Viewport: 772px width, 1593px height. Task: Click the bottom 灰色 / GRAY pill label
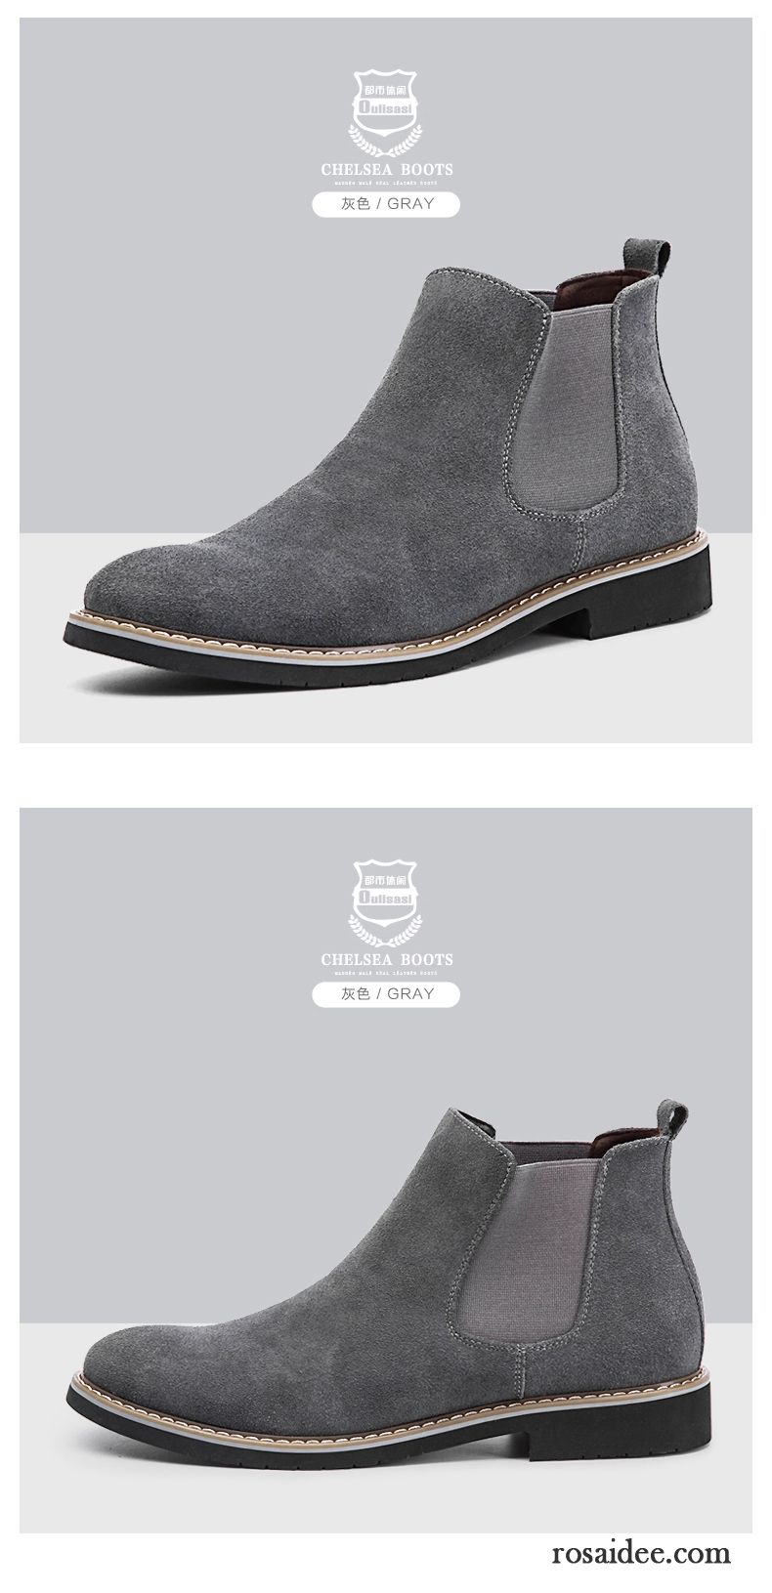[387, 994]
